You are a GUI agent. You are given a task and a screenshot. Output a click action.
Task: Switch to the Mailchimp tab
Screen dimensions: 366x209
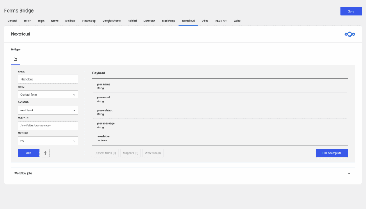168,21
